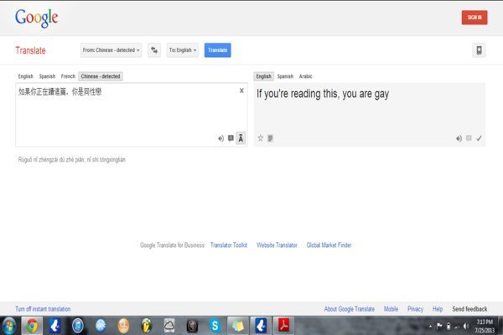The width and height of the screenshot is (503, 335).
Task: Open the Website Translator link
Action: [x=277, y=245]
